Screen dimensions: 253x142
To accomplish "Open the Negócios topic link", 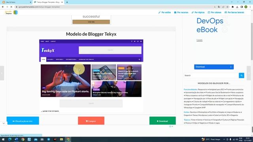I will pos(203,123).
